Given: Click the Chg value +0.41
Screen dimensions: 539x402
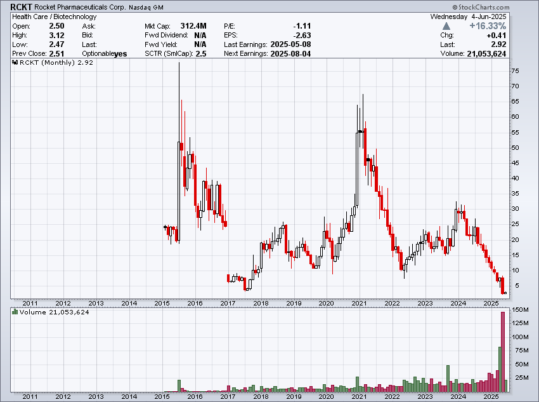Looking at the screenshot, I should coord(497,35).
